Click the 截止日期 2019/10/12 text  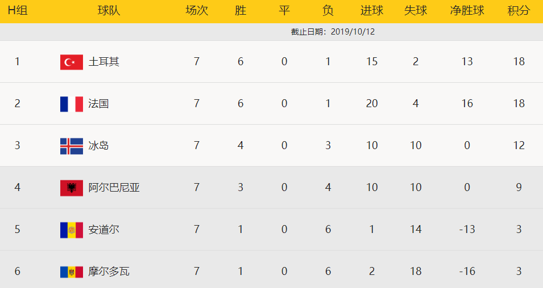[x=333, y=32]
